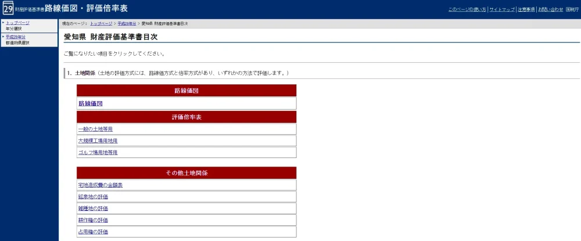Image resolution: width=581 pixels, height=241 pixels.
Task: Open 一般の土地等用 rate table
Action: click(x=95, y=129)
